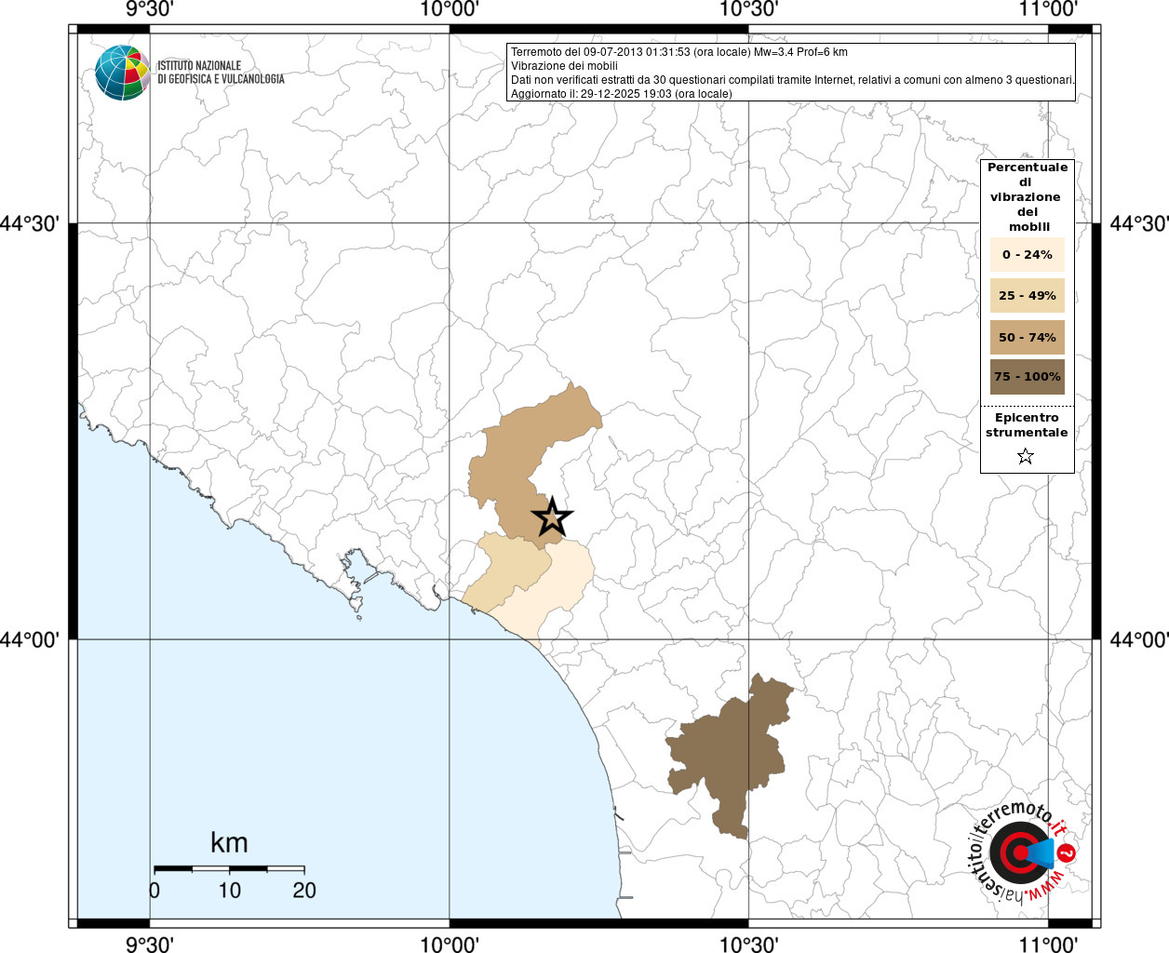Select the 50 - 74% legend swatch
This screenshot has width=1169, height=953.
[x=1027, y=337]
